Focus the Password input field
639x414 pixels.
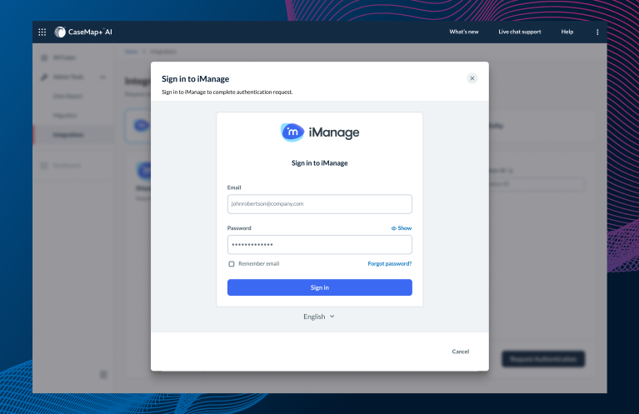320,245
